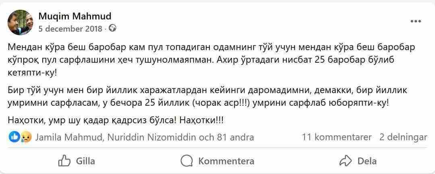Click the post date 5 december 2018

[x=71, y=29]
